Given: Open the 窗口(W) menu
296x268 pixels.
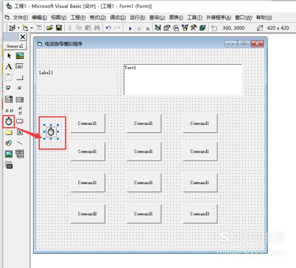Looking at the screenshot, I should coord(244,18).
